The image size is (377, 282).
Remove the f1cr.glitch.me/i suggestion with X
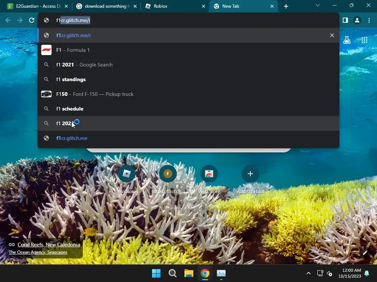(x=332, y=35)
